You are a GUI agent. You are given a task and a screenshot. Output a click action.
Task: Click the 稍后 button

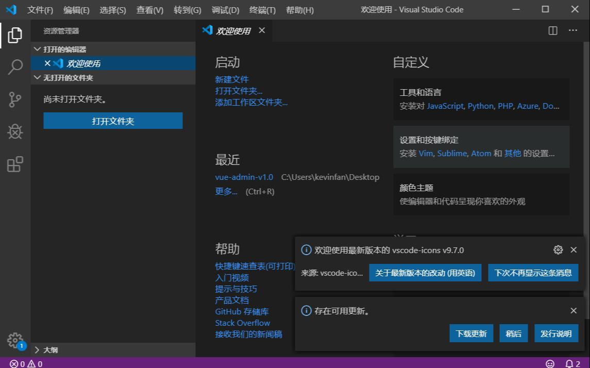pyautogui.click(x=514, y=333)
